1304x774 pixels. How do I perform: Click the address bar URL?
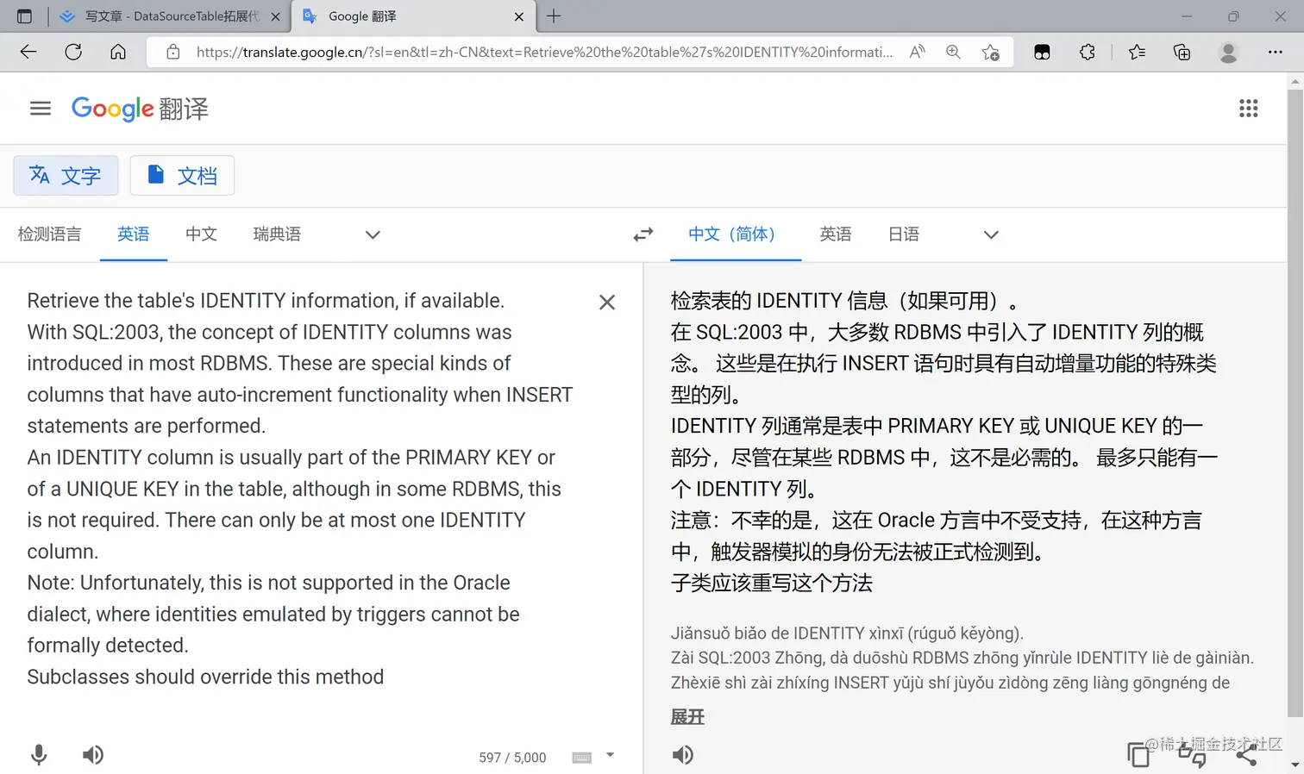[x=544, y=53]
